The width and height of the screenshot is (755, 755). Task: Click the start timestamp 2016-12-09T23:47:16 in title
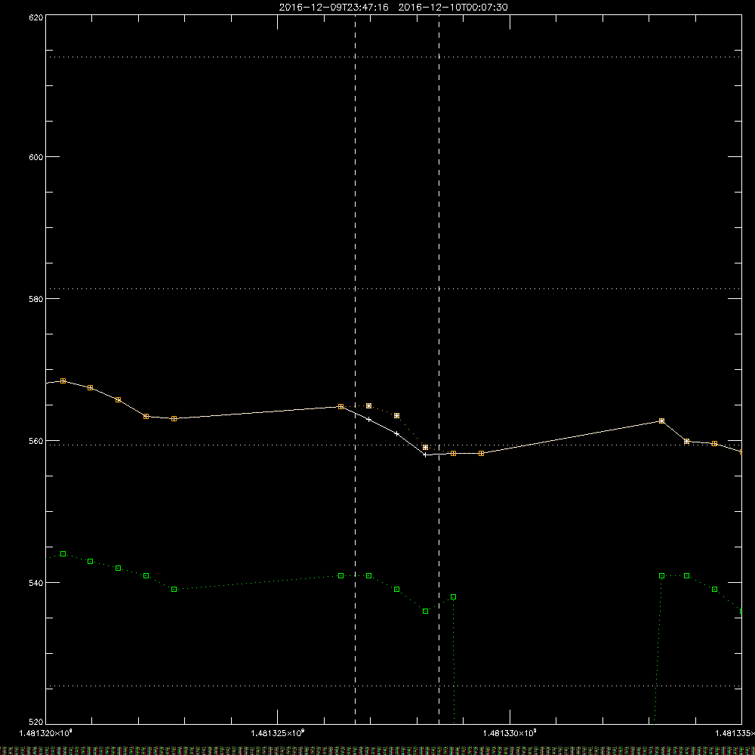click(x=334, y=8)
